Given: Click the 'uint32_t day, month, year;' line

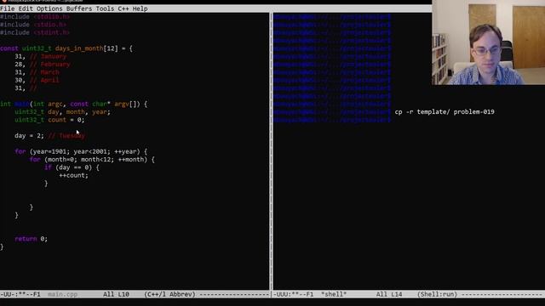Looking at the screenshot, I should coord(62,112).
